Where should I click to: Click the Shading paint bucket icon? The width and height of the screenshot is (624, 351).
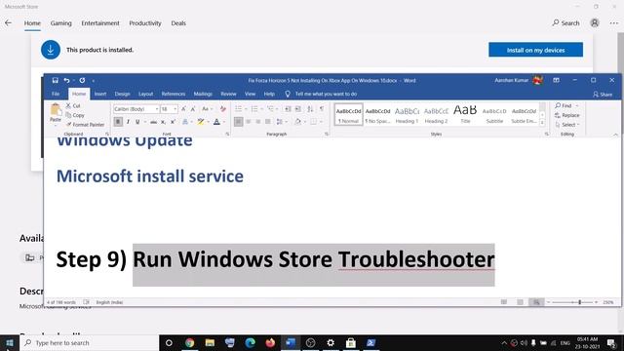[x=297, y=122]
